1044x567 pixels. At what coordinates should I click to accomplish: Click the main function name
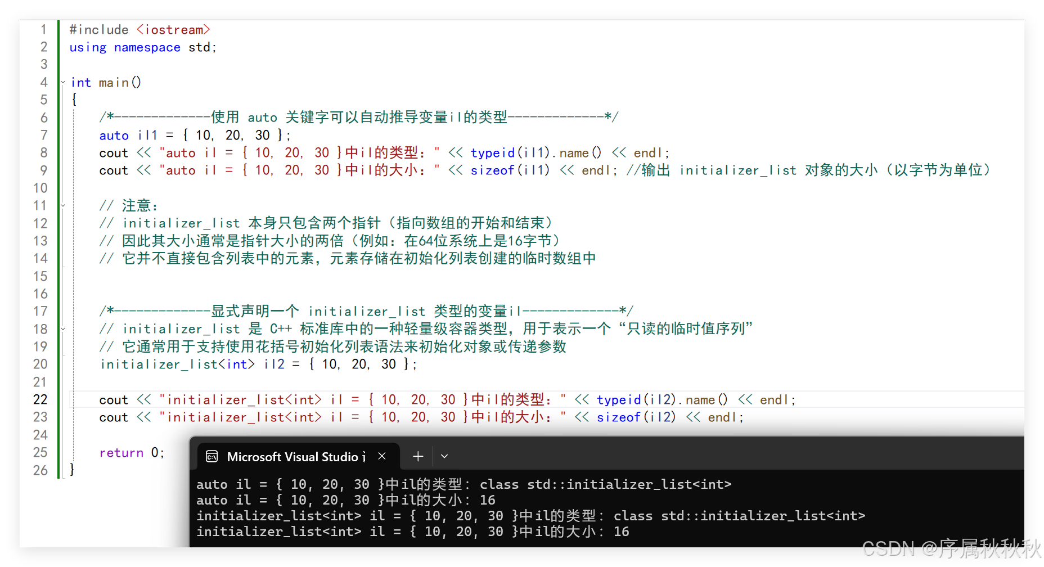(114, 83)
